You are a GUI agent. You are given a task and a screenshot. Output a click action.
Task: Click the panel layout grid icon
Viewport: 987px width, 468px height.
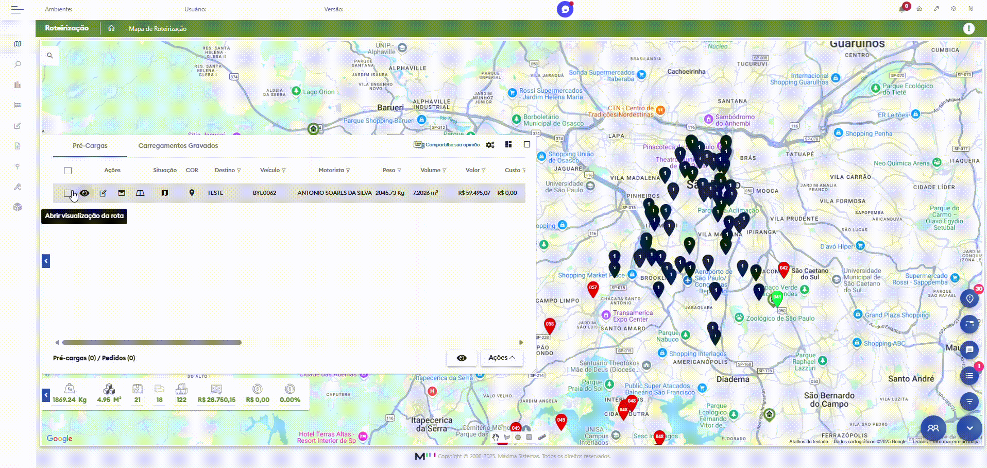[508, 145]
